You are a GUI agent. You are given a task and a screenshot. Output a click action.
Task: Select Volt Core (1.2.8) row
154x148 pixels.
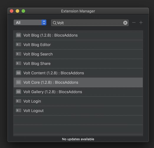point(78,82)
